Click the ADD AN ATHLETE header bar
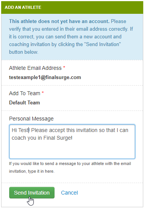 pyautogui.click(x=72, y=7)
